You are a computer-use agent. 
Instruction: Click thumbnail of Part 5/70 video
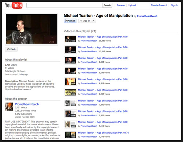(x=70, y=81)
